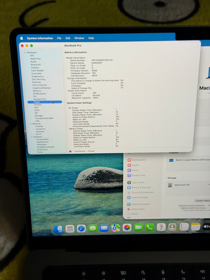The width and height of the screenshot is (210, 280).
Task: Click the System Report button
Action: click(x=202, y=200)
